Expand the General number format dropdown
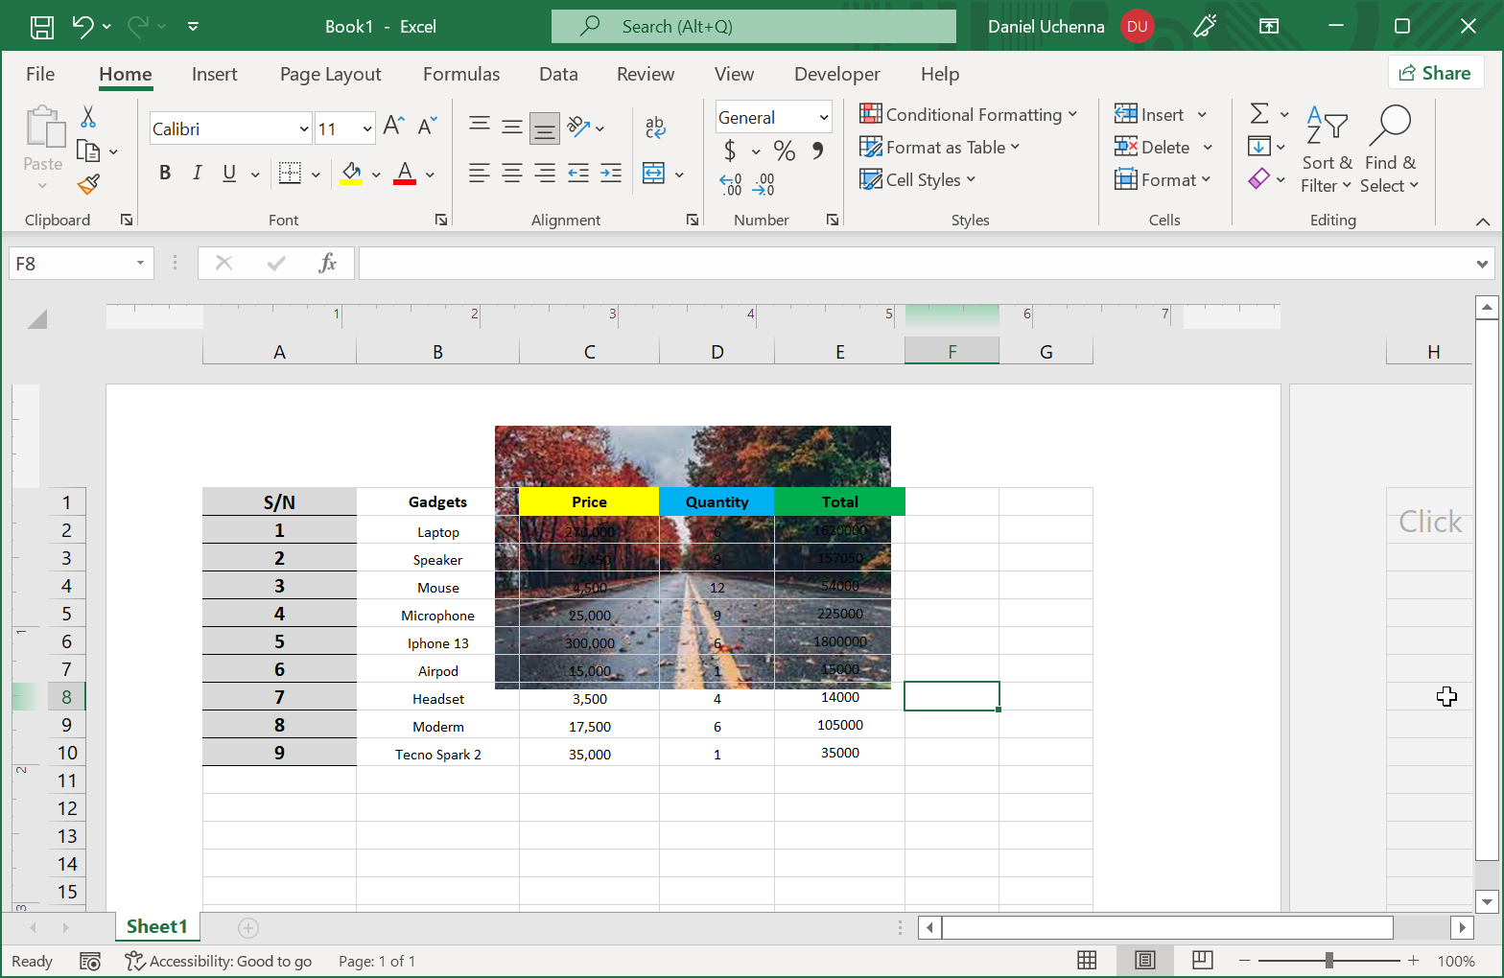This screenshot has width=1504, height=978. [x=823, y=117]
